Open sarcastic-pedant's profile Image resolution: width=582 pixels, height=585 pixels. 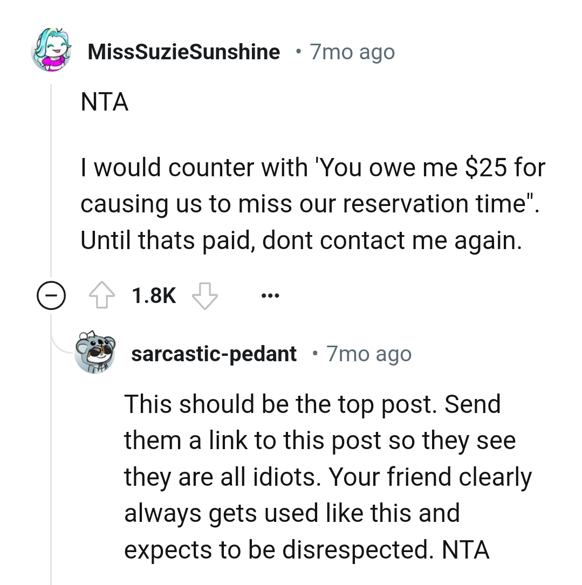click(x=214, y=353)
